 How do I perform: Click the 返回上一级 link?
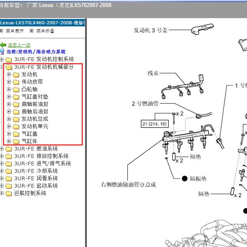19,45
